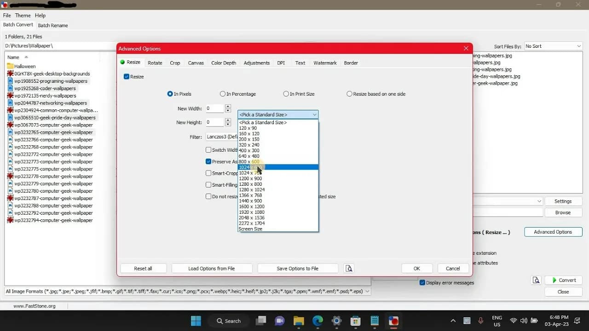Enable the Smart-Cropping checkbox
This screenshot has width=589, height=331.
pos(208,173)
